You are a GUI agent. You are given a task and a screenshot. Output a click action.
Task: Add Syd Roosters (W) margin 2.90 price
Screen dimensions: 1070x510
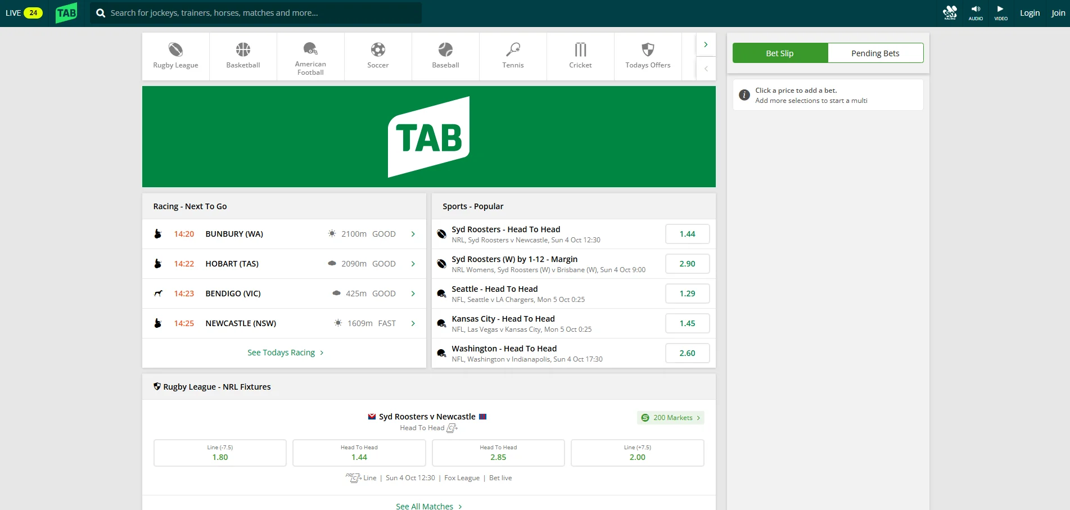[687, 264]
